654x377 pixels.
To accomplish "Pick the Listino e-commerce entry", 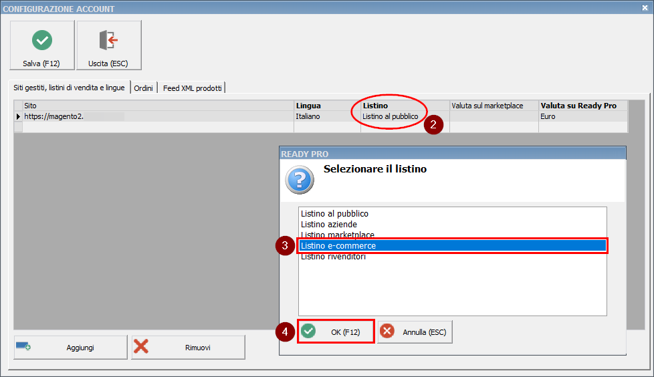I will [338, 246].
